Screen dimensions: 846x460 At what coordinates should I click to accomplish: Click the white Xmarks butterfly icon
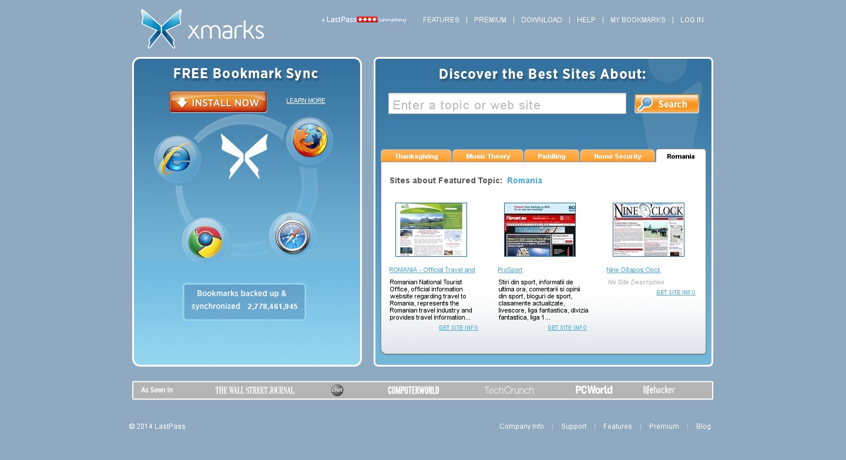tap(244, 156)
